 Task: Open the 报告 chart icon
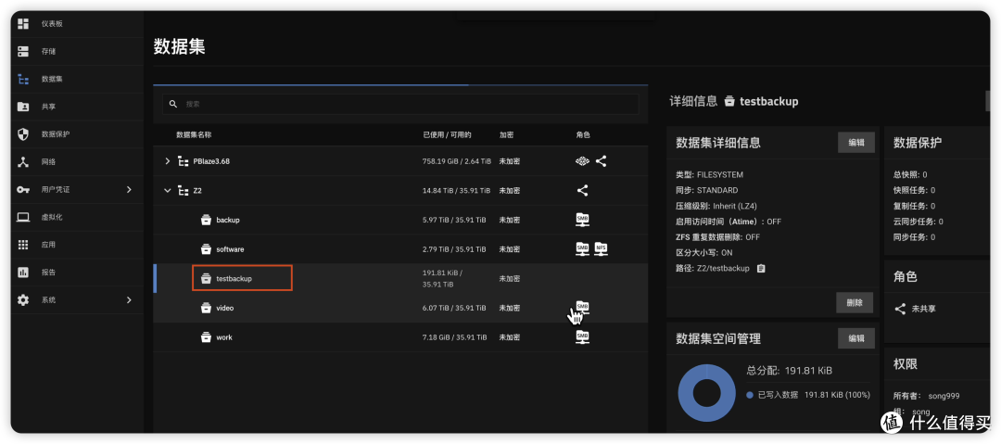[23, 273]
